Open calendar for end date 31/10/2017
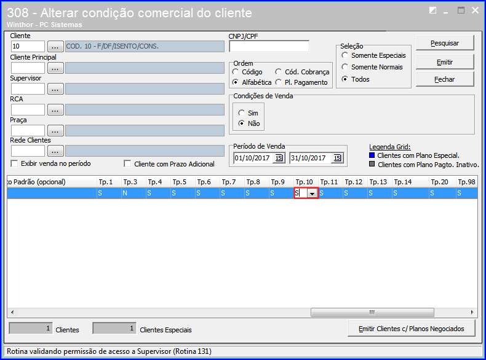The height and width of the screenshot is (360, 486). (x=337, y=158)
